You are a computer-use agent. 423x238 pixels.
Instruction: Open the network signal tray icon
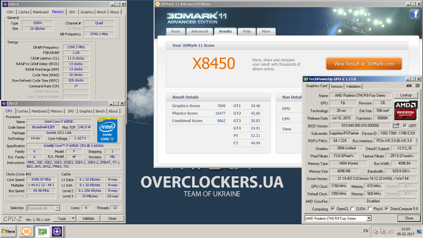pyautogui.click(x=390, y=231)
